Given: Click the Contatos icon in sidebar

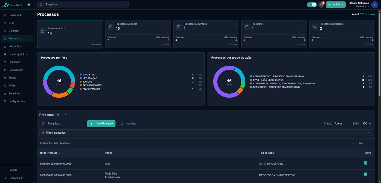Looking at the screenshot, I should (5, 31).
